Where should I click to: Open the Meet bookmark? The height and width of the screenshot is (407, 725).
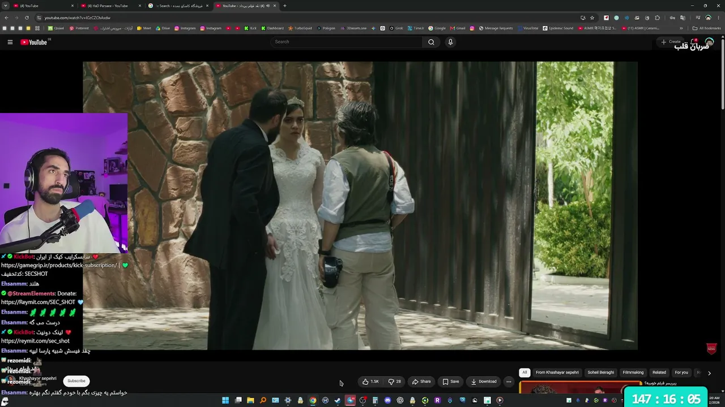[144, 28]
